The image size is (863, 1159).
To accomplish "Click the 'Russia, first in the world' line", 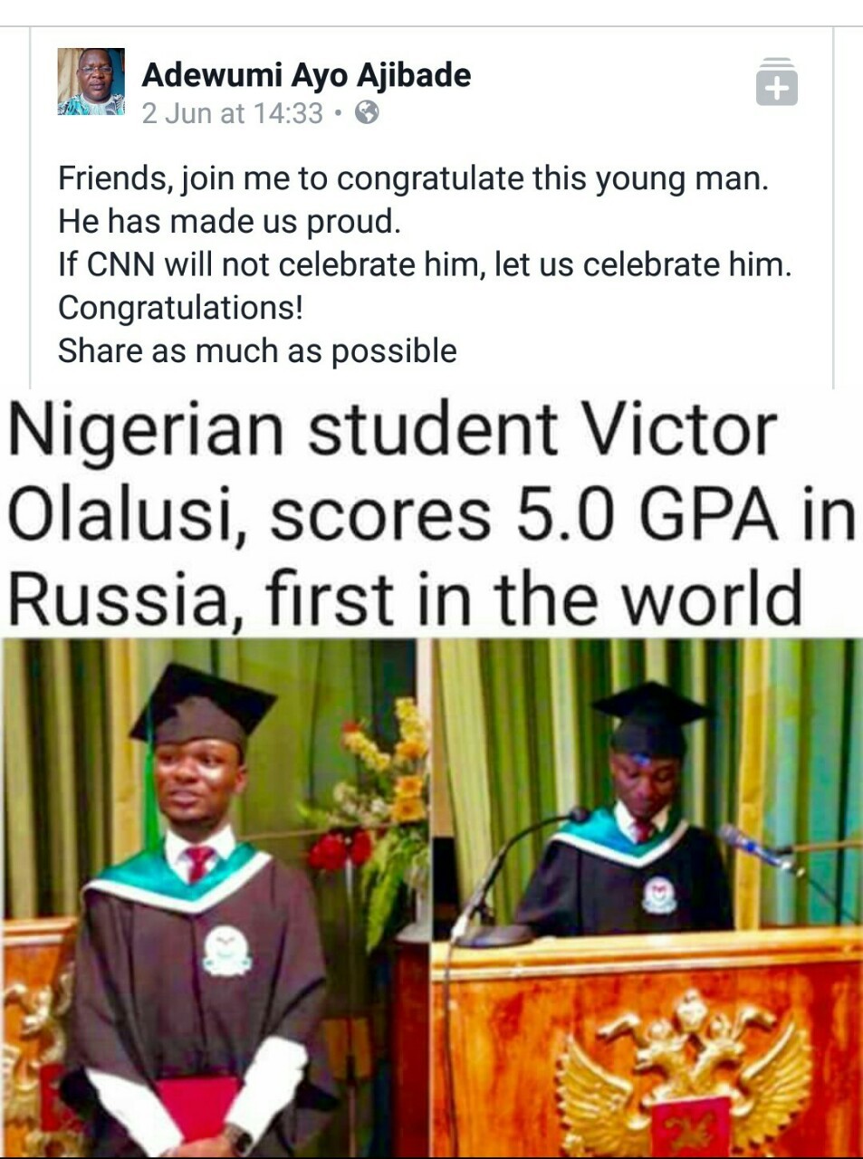I will 404,599.
